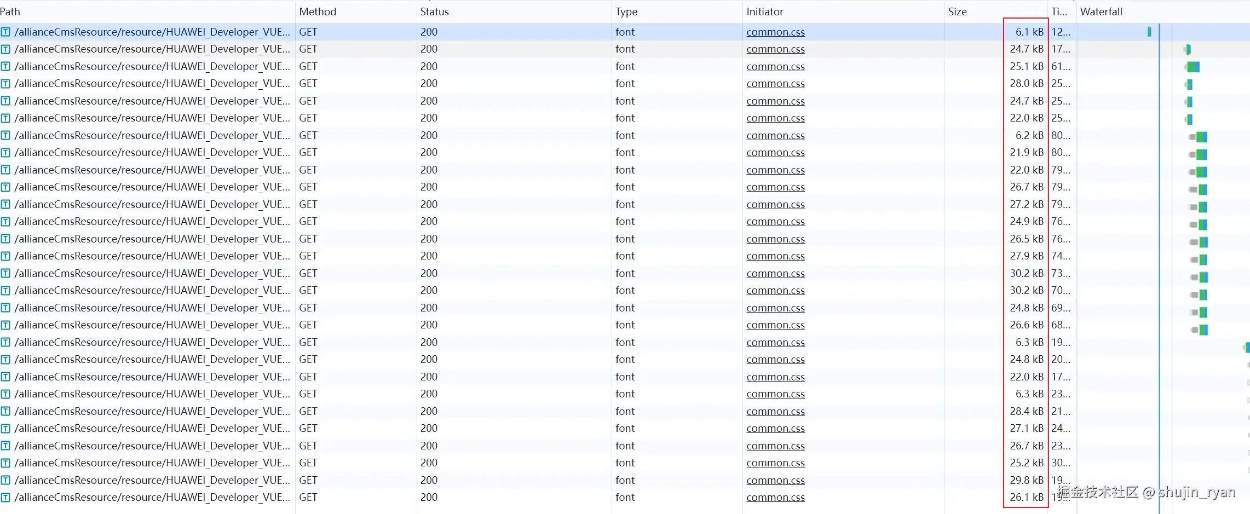Viewport: 1250px width, 514px height.
Task: Click waterfall bar of the 6.1 kB row
Action: pos(1149,32)
